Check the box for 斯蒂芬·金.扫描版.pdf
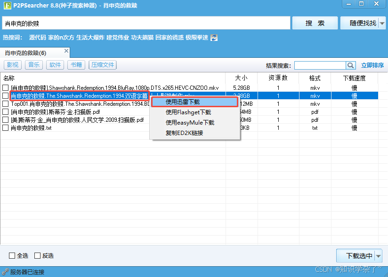Viewport: 388px width, 277px height. [x=6, y=111]
